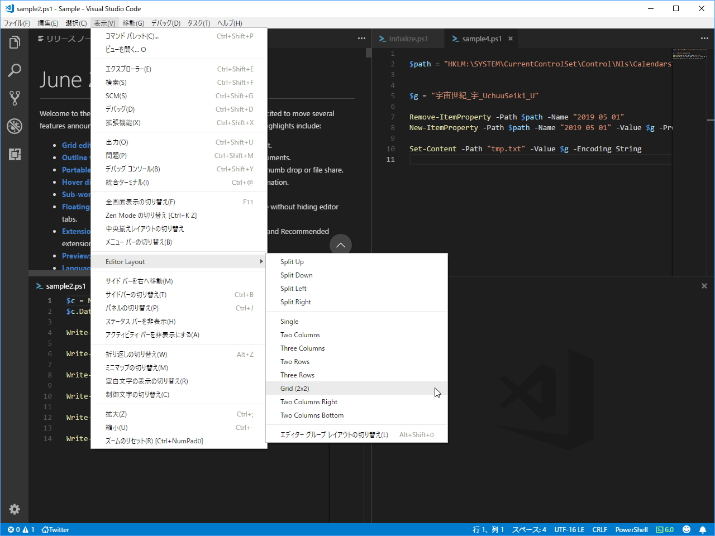Select Grid (2x2) editor layout
The image size is (715, 536).
(x=297, y=388)
